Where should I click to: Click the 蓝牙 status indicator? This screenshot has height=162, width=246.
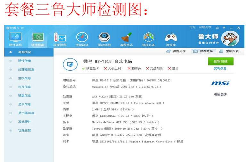173,68
